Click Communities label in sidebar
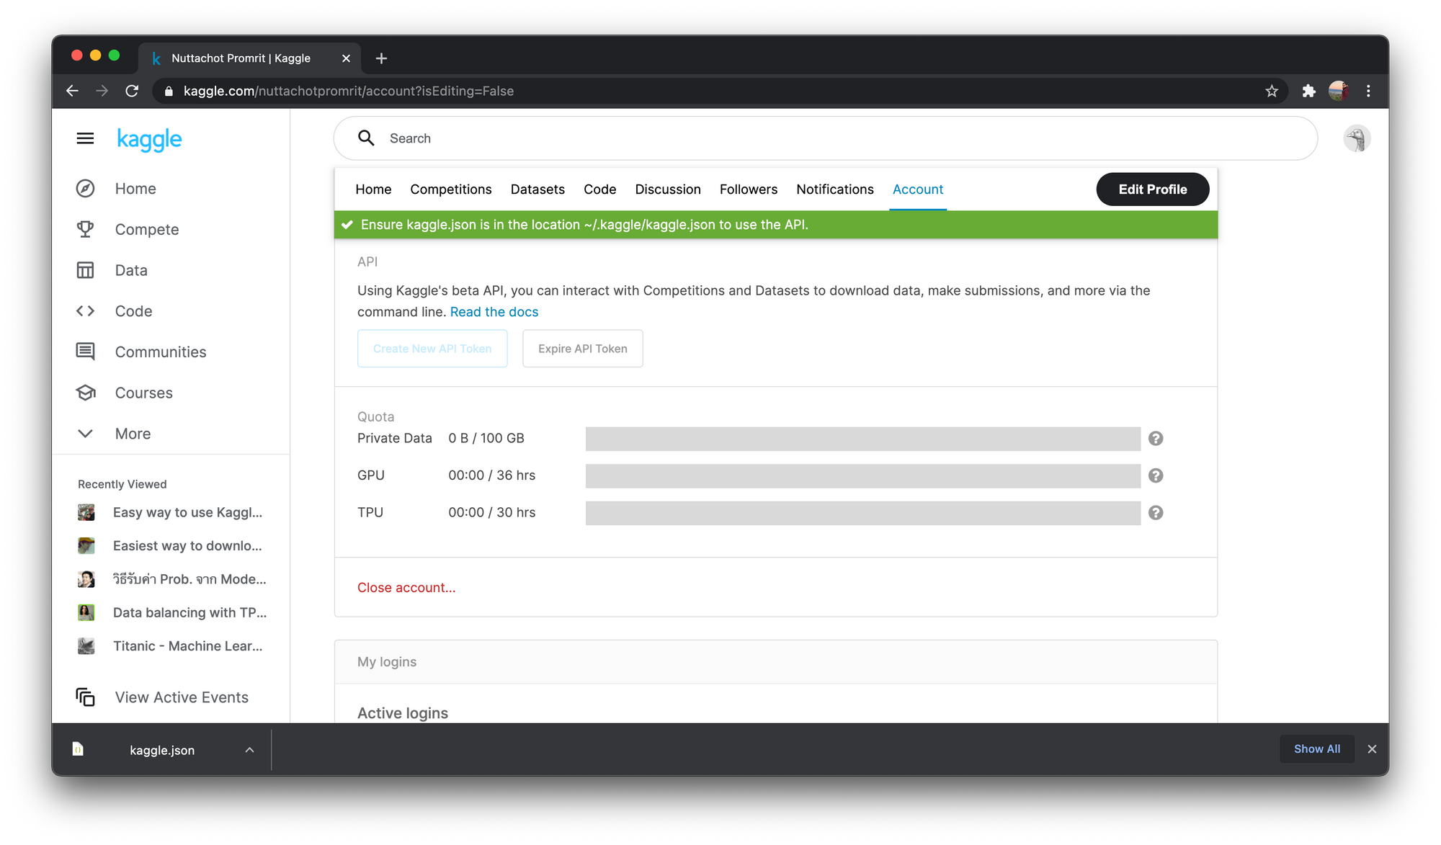Screen dimensions: 1441x845 [x=161, y=352]
